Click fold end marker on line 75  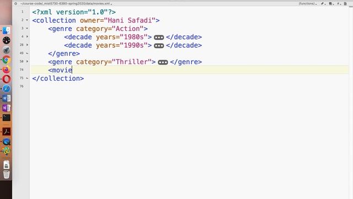point(27,78)
